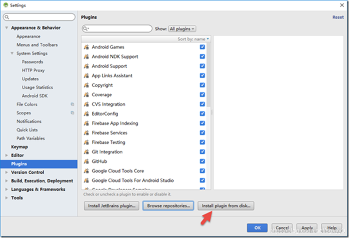Open the Menus and Toolbars settings page
The width and height of the screenshot is (349, 238).
pyautogui.click(x=37, y=45)
